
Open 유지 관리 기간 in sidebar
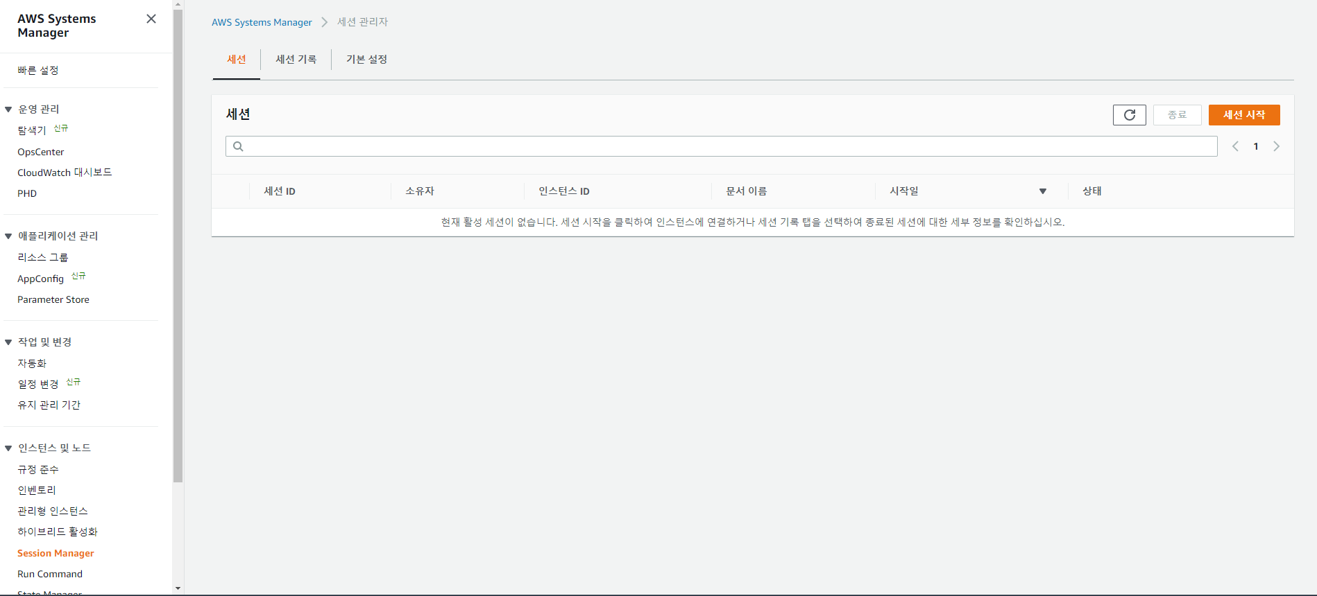[x=49, y=405]
